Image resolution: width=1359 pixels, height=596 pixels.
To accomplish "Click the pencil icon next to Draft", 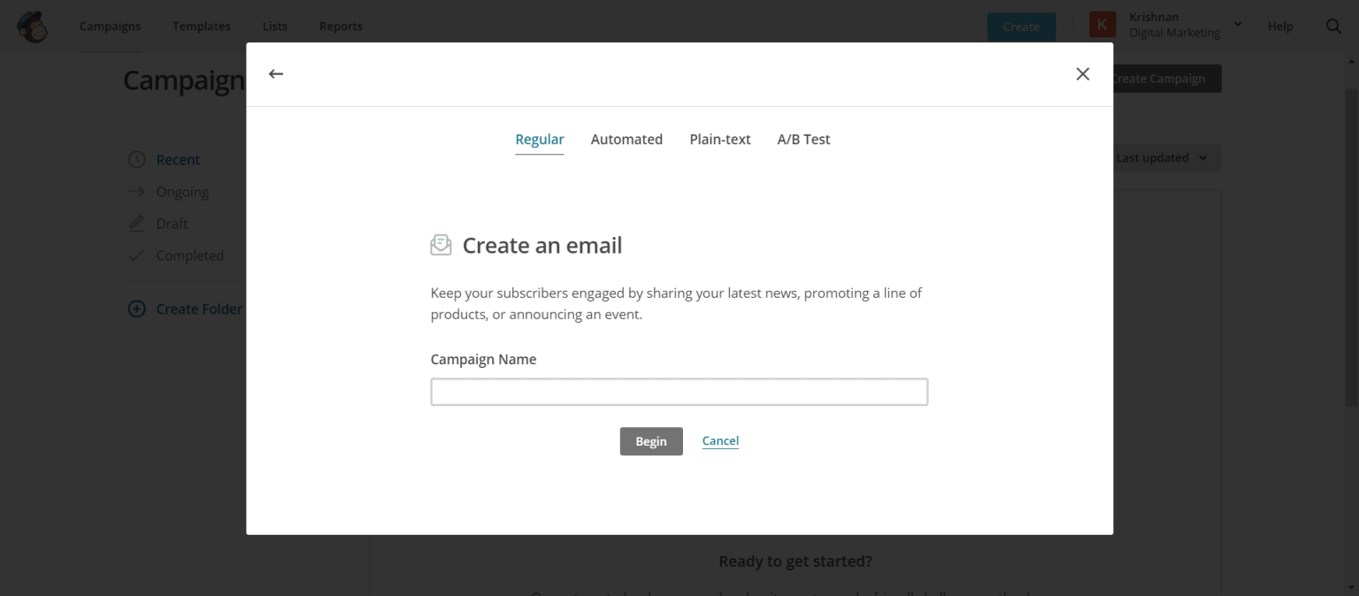I will click(136, 224).
